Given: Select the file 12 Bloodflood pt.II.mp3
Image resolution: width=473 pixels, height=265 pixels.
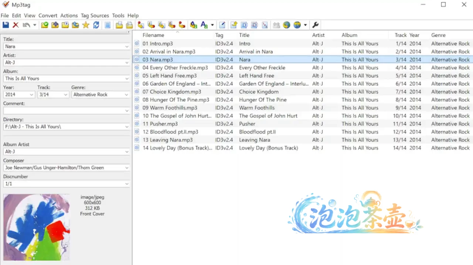Looking at the screenshot, I should coord(170,132).
